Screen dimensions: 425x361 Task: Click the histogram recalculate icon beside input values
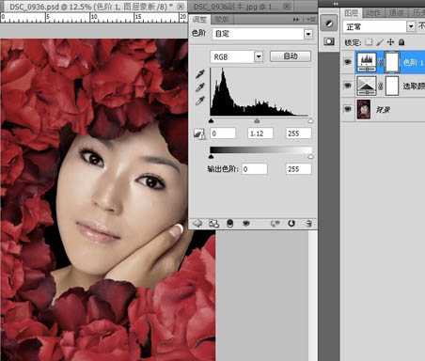click(x=199, y=133)
